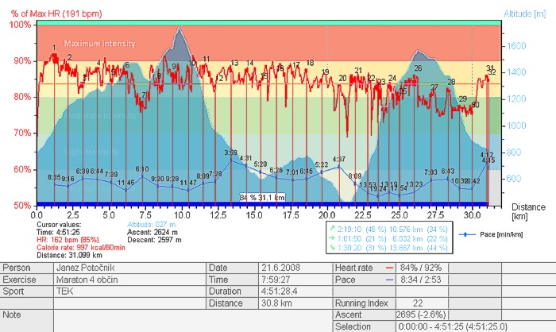Image resolution: width=556 pixels, height=332 pixels.
Task: Click the 1600 tick on altitude axis
Action: click(516, 46)
